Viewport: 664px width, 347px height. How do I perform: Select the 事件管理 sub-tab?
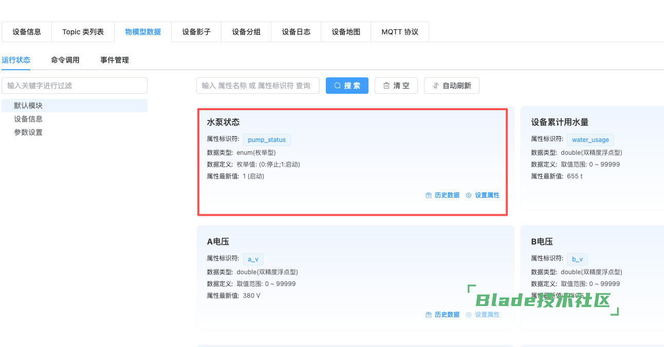115,60
